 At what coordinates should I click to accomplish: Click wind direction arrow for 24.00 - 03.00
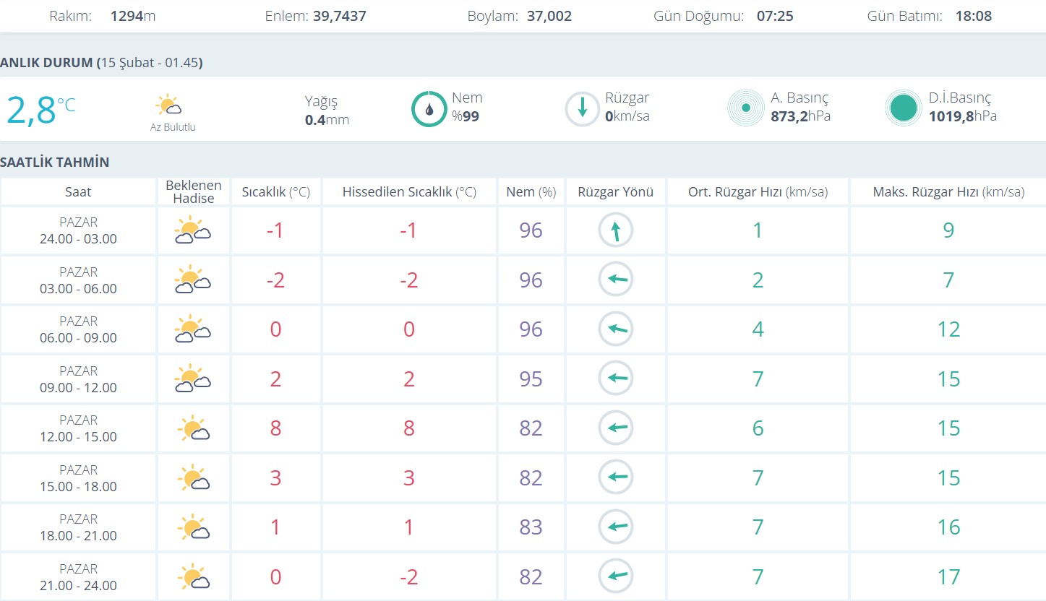coord(615,230)
